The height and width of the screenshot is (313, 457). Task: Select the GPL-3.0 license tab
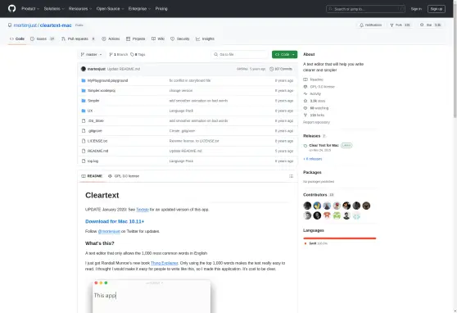pos(124,176)
